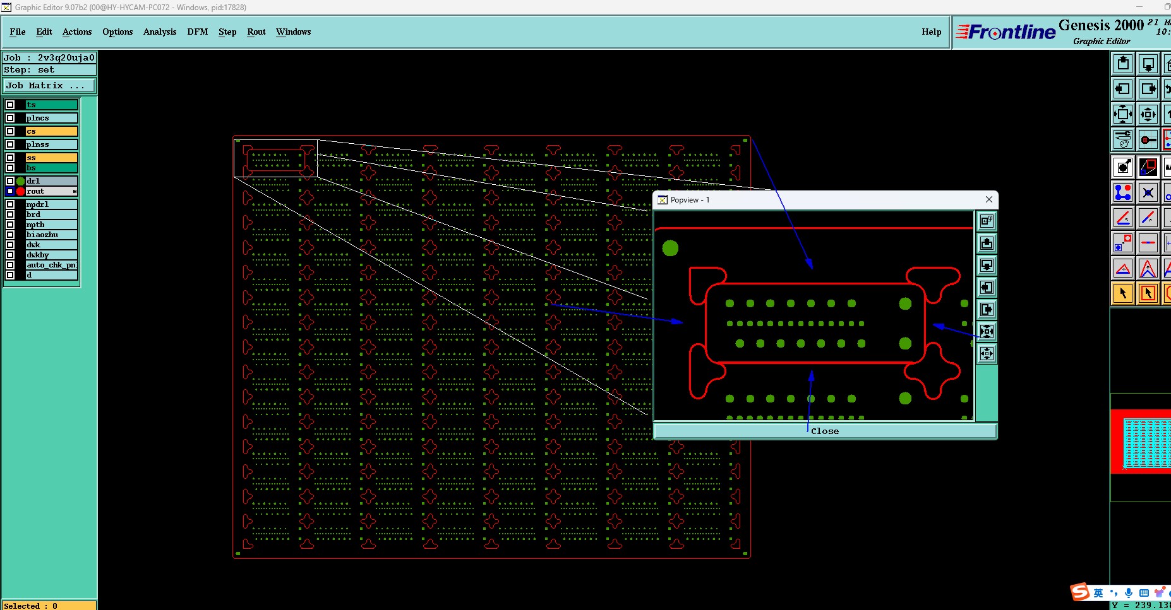Open the Actions menu
This screenshot has width=1171, height=610.
point(77,32)
